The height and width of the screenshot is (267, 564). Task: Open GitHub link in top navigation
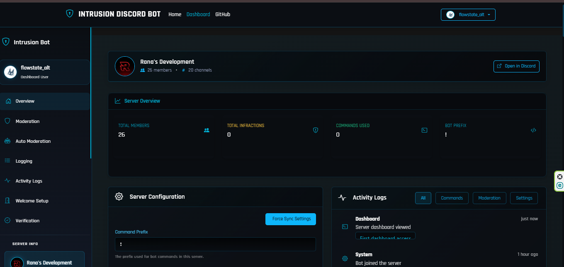[x=223, y=14]
